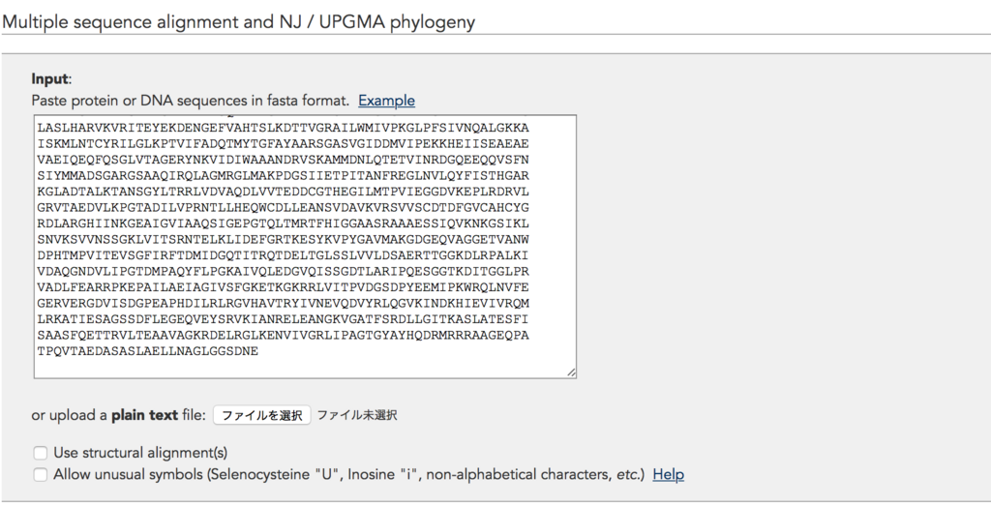Place cursor on line starting SNVKSVVNSSGKLVI
Viewport: 991px width, 506px height.
point(284,239)
